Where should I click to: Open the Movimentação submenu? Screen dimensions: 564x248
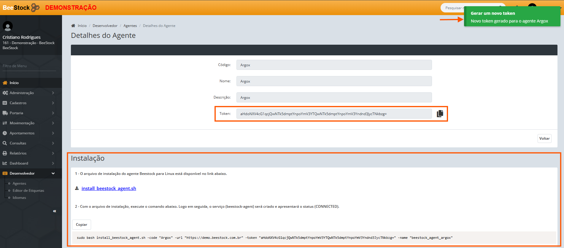[22, 123]
